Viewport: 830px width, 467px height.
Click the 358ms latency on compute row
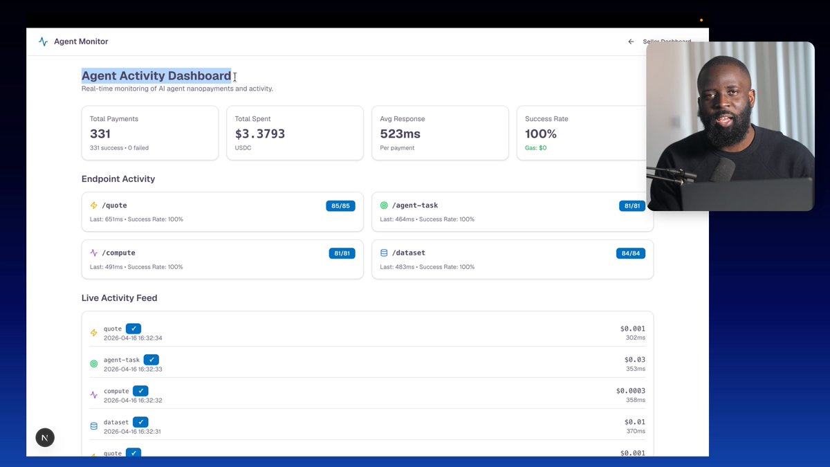click(x=636, y=400)
